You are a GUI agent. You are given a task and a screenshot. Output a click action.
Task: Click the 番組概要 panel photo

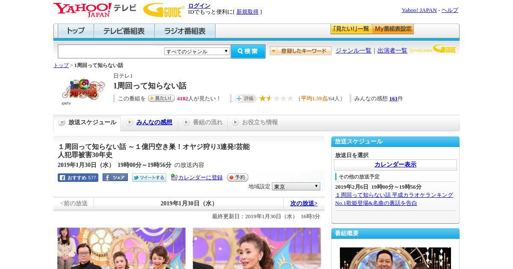(395, 258)
